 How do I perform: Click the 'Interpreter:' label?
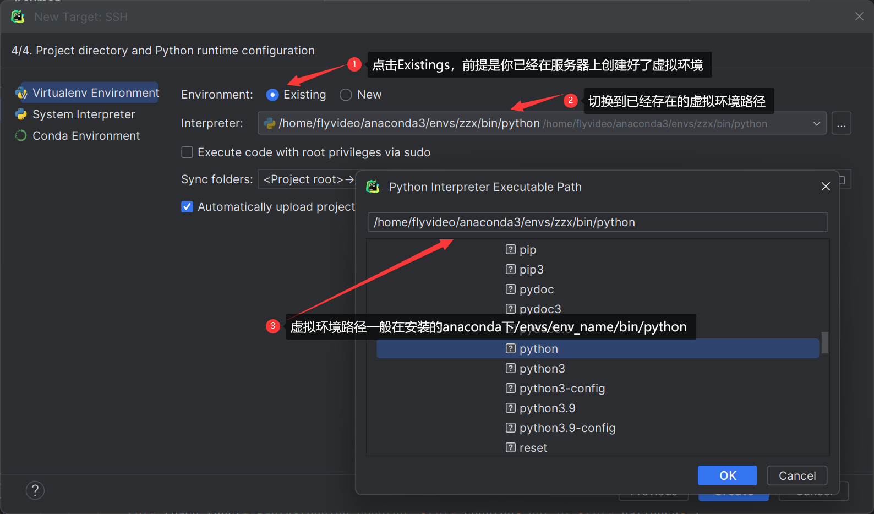[212, 123]
